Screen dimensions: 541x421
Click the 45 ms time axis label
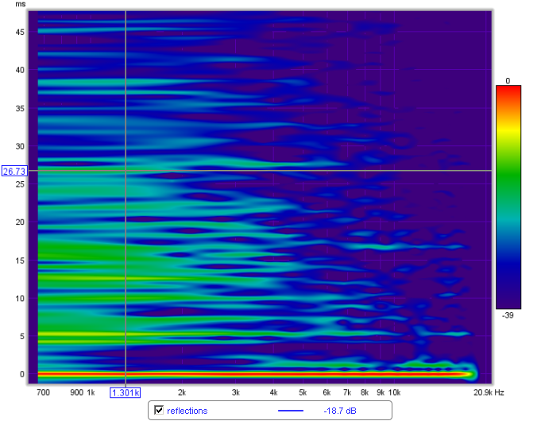point(20,32)
